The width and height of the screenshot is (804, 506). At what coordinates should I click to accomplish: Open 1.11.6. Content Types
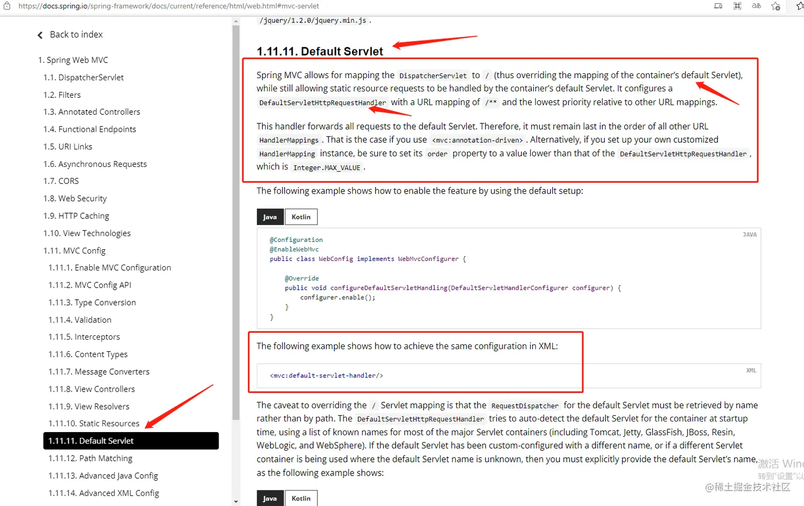click(x=88, y=355)
